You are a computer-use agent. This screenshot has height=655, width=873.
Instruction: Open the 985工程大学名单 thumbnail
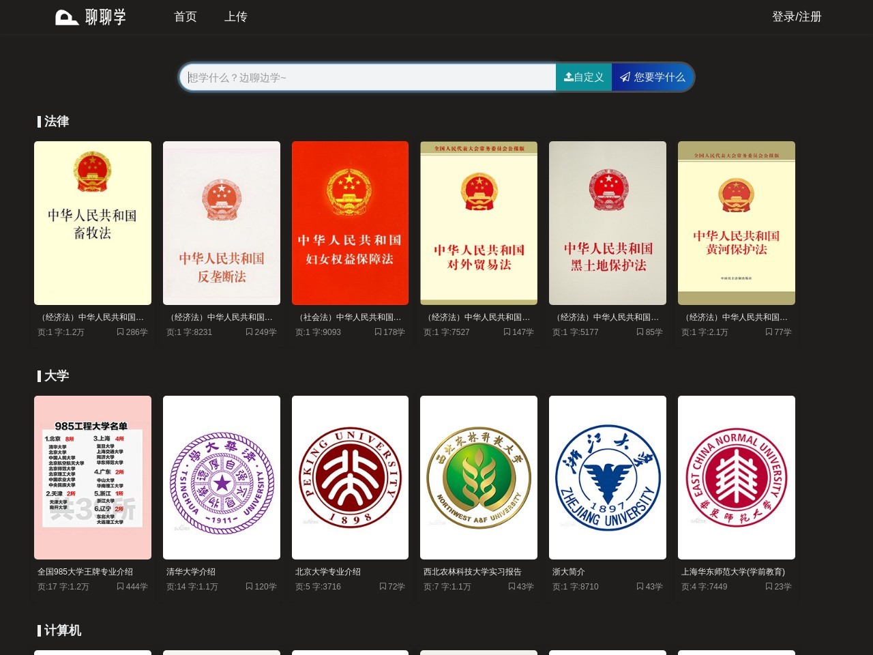[93, 478]
